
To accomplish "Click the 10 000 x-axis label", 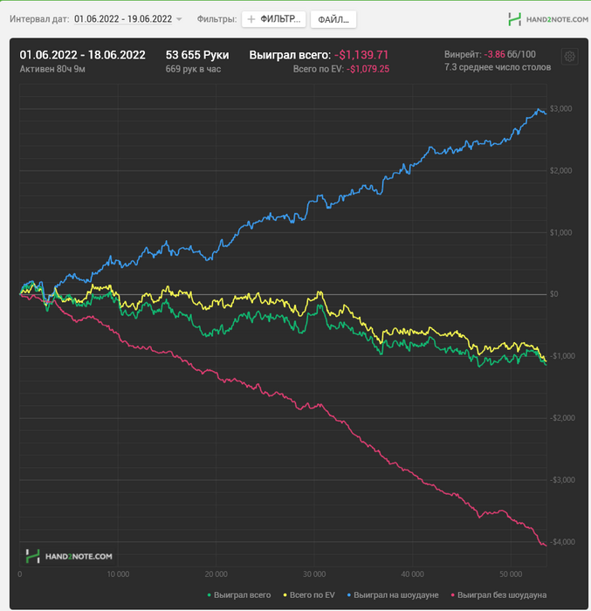I will [x=118, y=574].
